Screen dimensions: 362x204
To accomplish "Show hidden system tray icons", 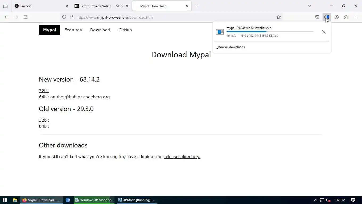I will point(316,200).
